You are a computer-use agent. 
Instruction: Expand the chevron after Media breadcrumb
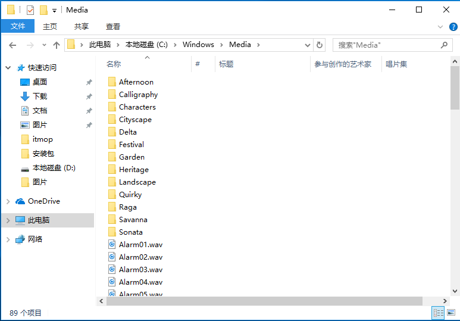258,45
